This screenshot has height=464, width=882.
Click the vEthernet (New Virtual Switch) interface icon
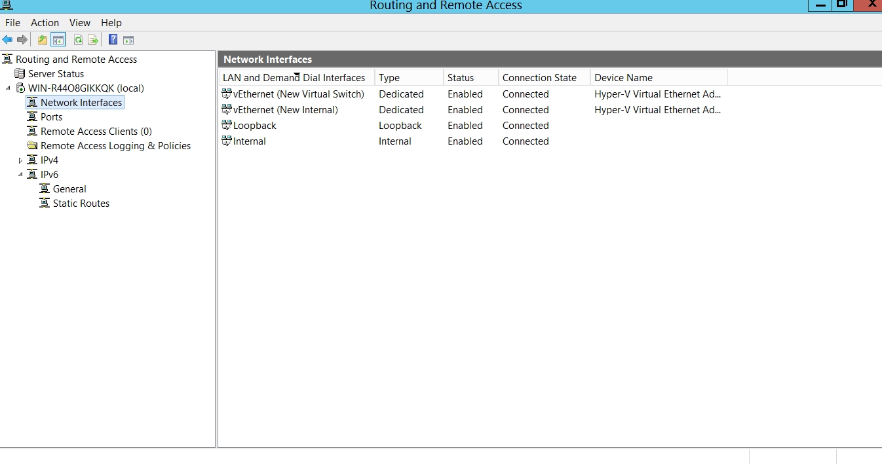pos(227,94)
